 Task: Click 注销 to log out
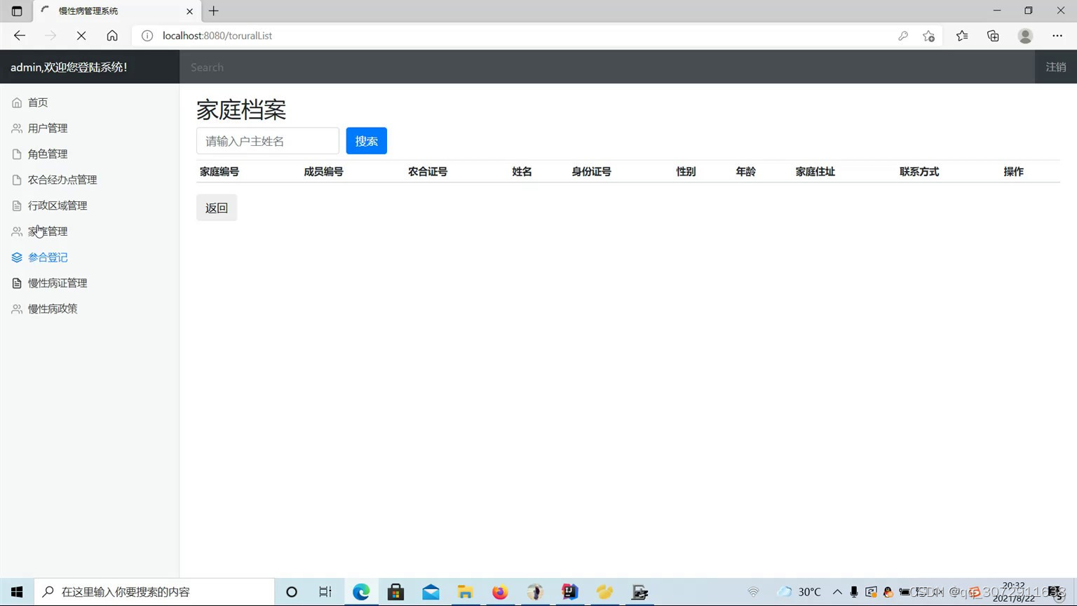(x=1056, y=67)
